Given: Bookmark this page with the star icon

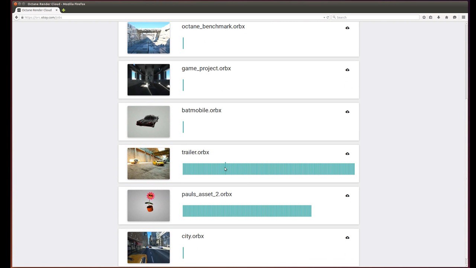Looking at the screenshot, I should pyautogui.click(x=424, y=17).
